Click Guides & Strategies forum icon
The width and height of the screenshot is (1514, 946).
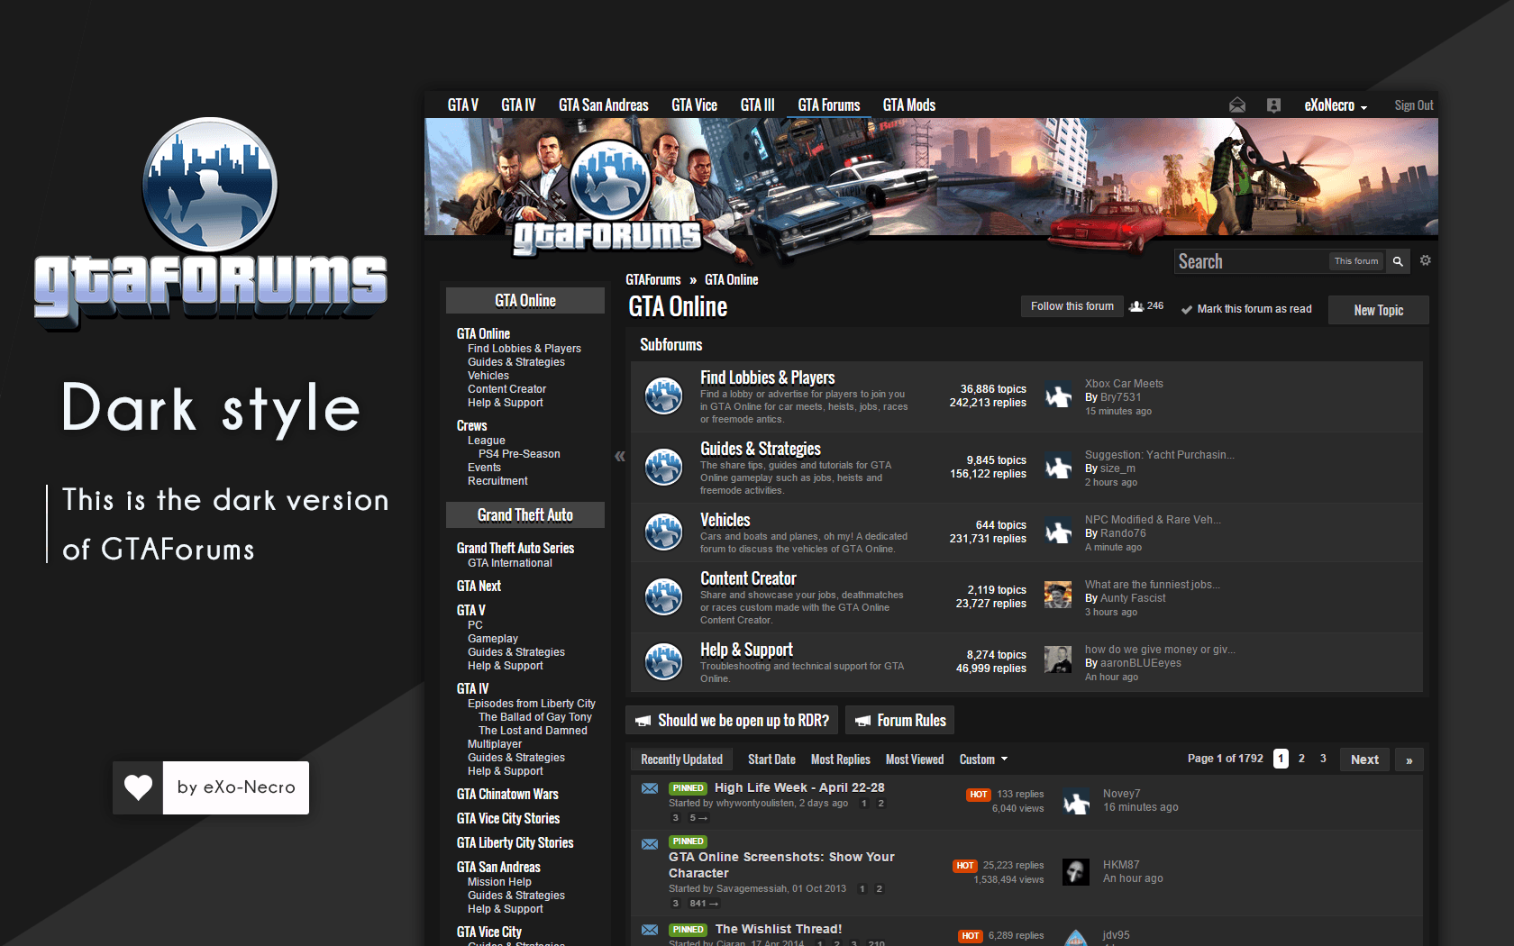(x=664, y=468)
